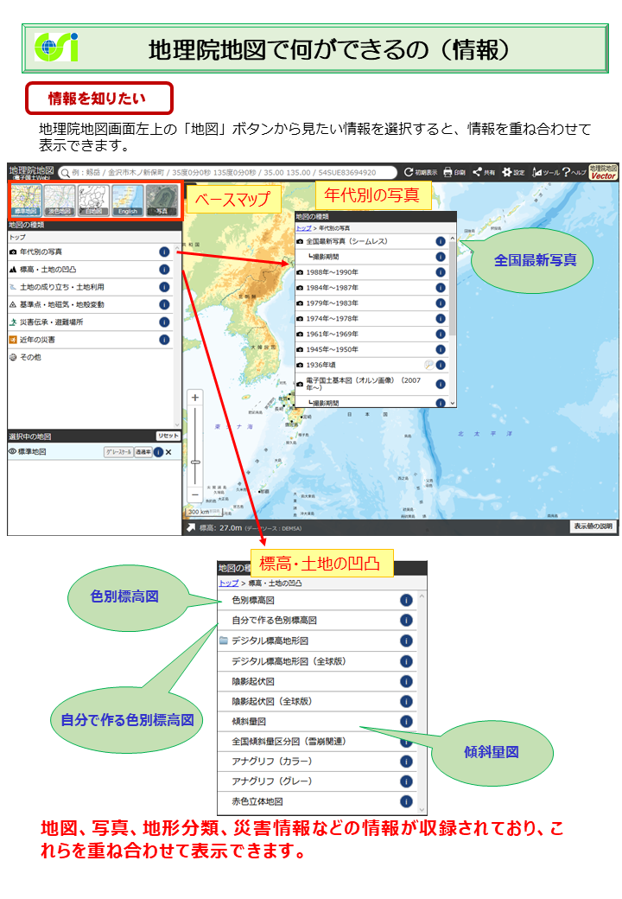Select the 1988年〜1990年 photo layer
The image size is (622, 899).
[371, 272]
